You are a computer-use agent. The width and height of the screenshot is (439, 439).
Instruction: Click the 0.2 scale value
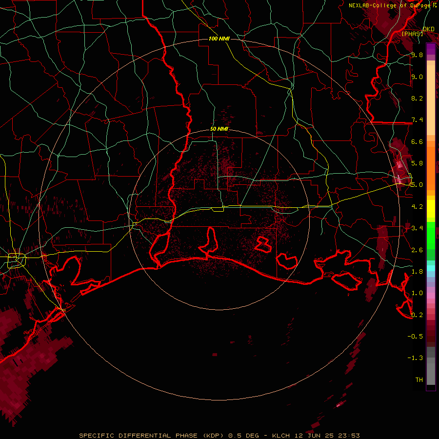417,315
